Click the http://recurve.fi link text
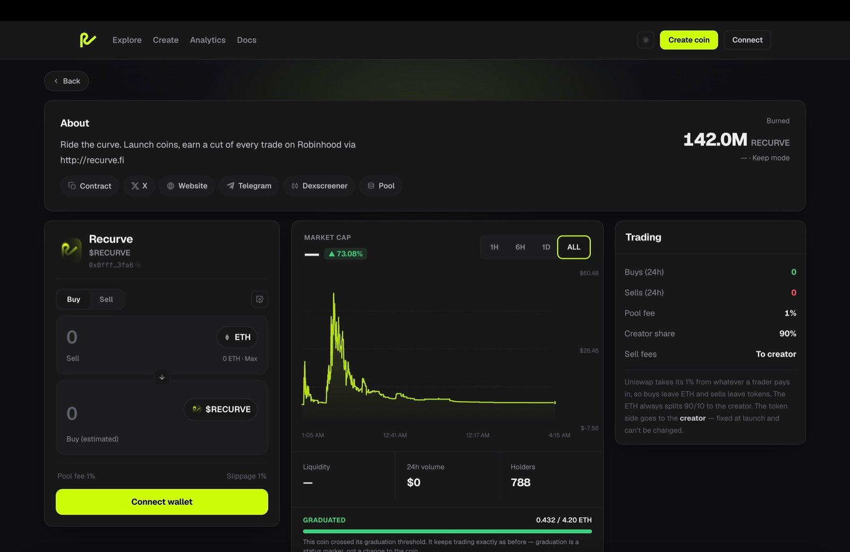The width and height of the screenshot is (850, 552). pyautogui.click(x=92, y=160)
